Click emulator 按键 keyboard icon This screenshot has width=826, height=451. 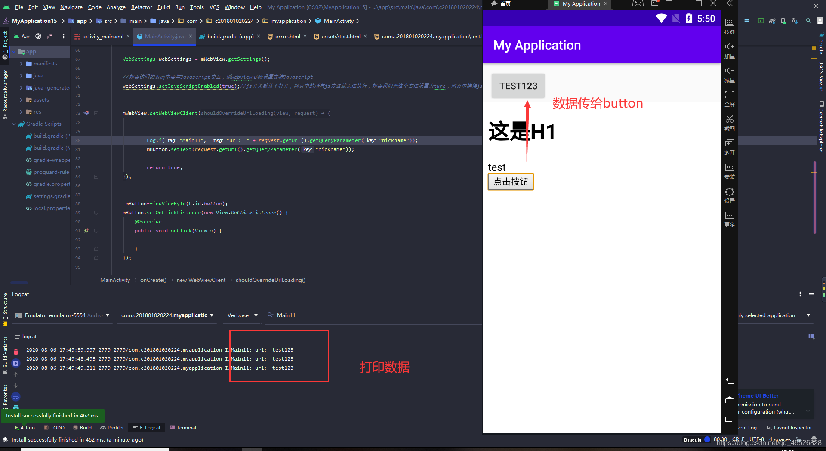point(730,26)
